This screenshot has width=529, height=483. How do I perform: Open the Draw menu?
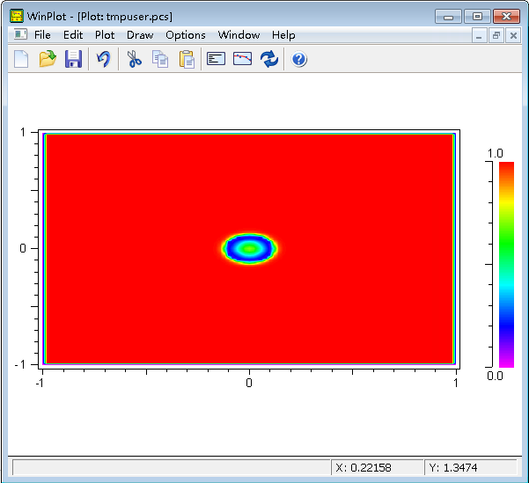140,35
